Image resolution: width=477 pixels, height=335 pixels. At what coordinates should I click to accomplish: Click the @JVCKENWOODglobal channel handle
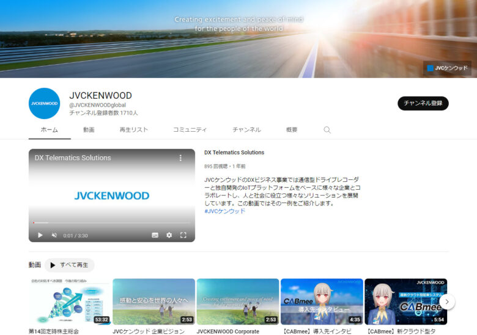pos(97,105)
